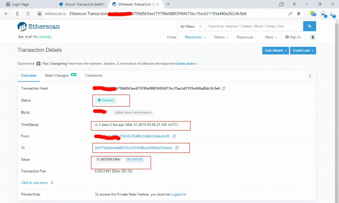339x203 pixels.
Task: Click the Success status badge
Action: 106,100
